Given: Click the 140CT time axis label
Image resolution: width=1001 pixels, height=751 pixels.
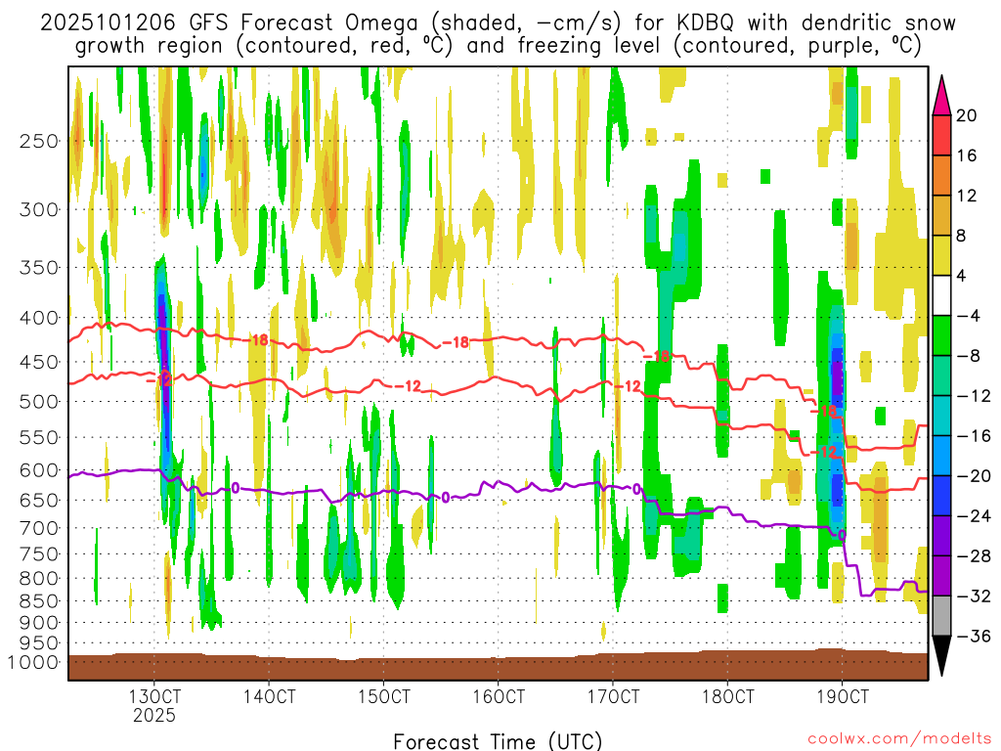Looking at the screenshot, I should (x=269, y=696).
